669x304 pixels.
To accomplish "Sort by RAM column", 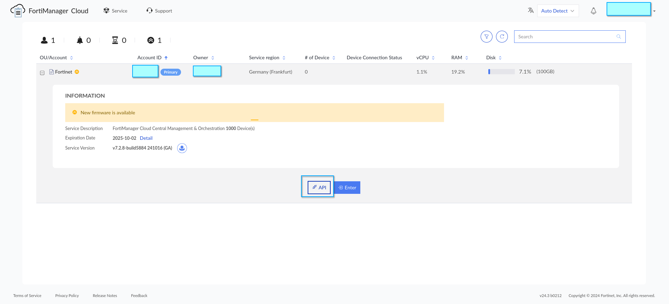I will pos(467,58).
